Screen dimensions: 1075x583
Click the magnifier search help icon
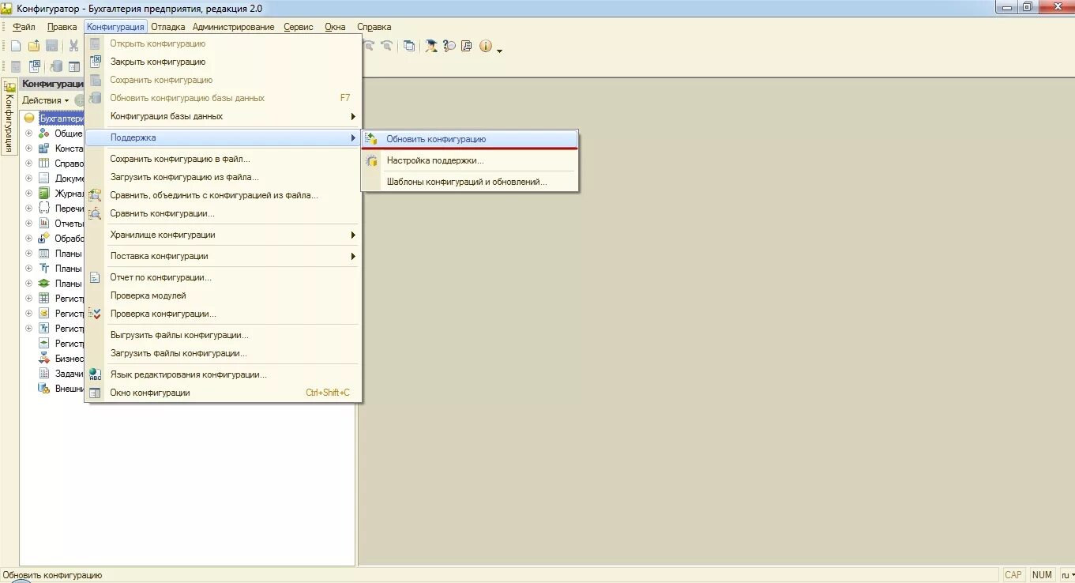[449, 46]
